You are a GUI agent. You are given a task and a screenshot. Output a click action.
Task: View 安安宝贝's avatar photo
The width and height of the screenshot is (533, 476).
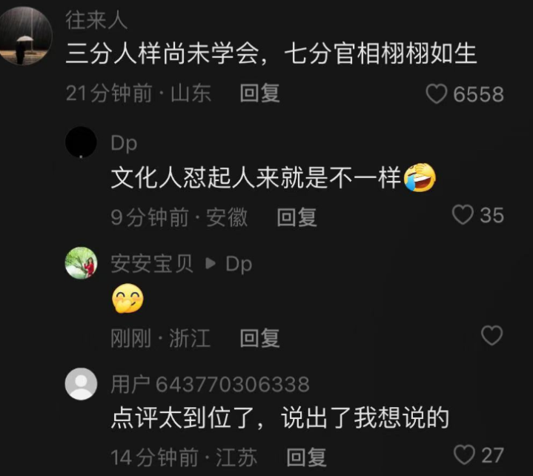pyautogui.click(x=81, y=262)
